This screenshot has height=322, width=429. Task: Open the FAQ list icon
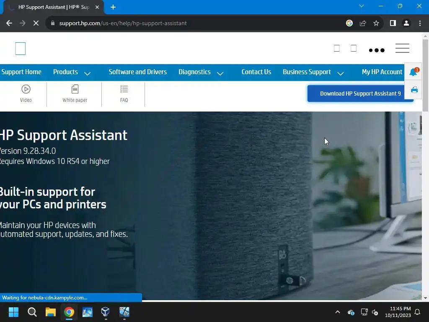(x=124, y=89)
